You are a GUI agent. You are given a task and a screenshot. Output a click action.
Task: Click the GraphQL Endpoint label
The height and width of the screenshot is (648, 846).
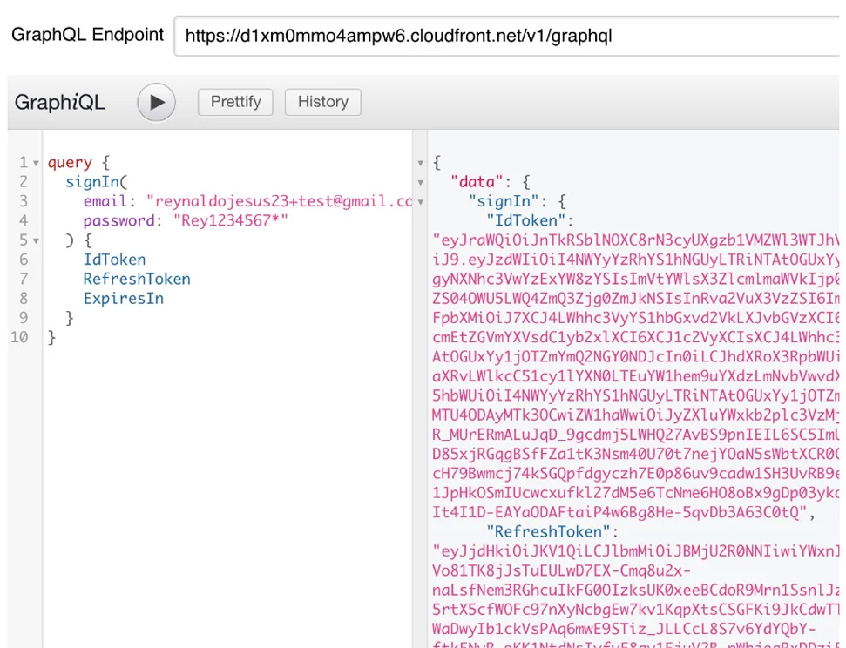[87, 35]
